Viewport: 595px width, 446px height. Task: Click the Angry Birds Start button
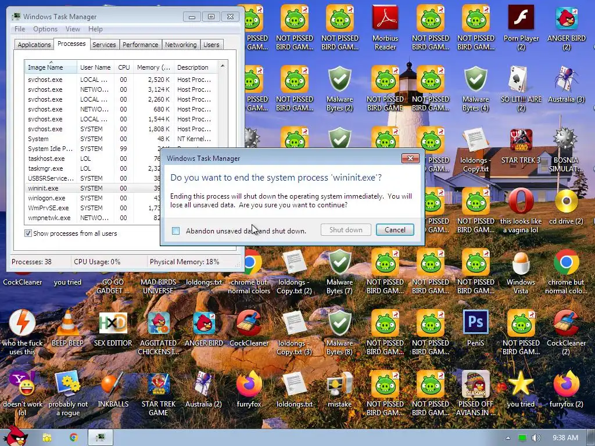pyautogui.click(x=16, y=436)
